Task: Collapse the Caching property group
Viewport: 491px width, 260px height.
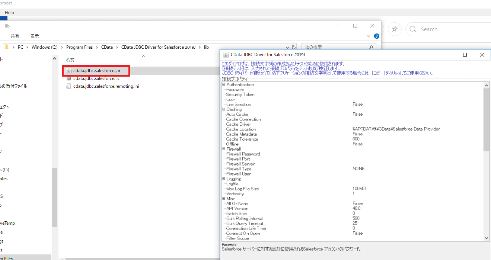Action: [x=224, y=109]
